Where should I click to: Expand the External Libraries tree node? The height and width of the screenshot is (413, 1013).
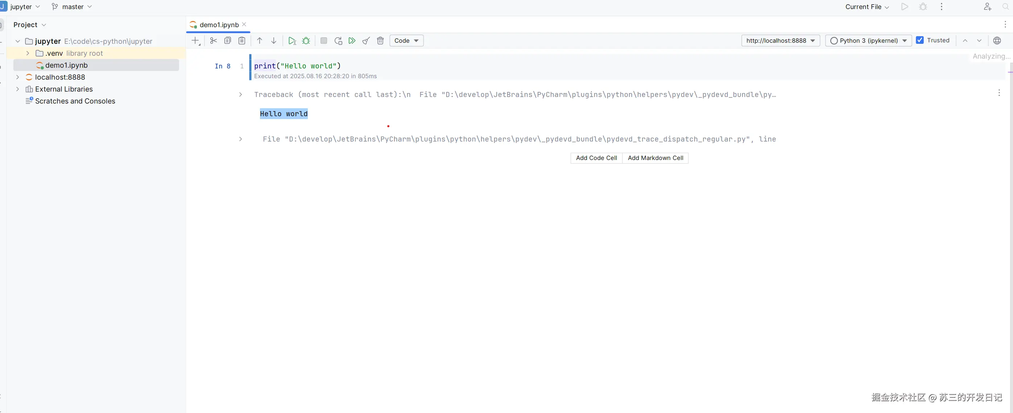[x=17, y=89]
